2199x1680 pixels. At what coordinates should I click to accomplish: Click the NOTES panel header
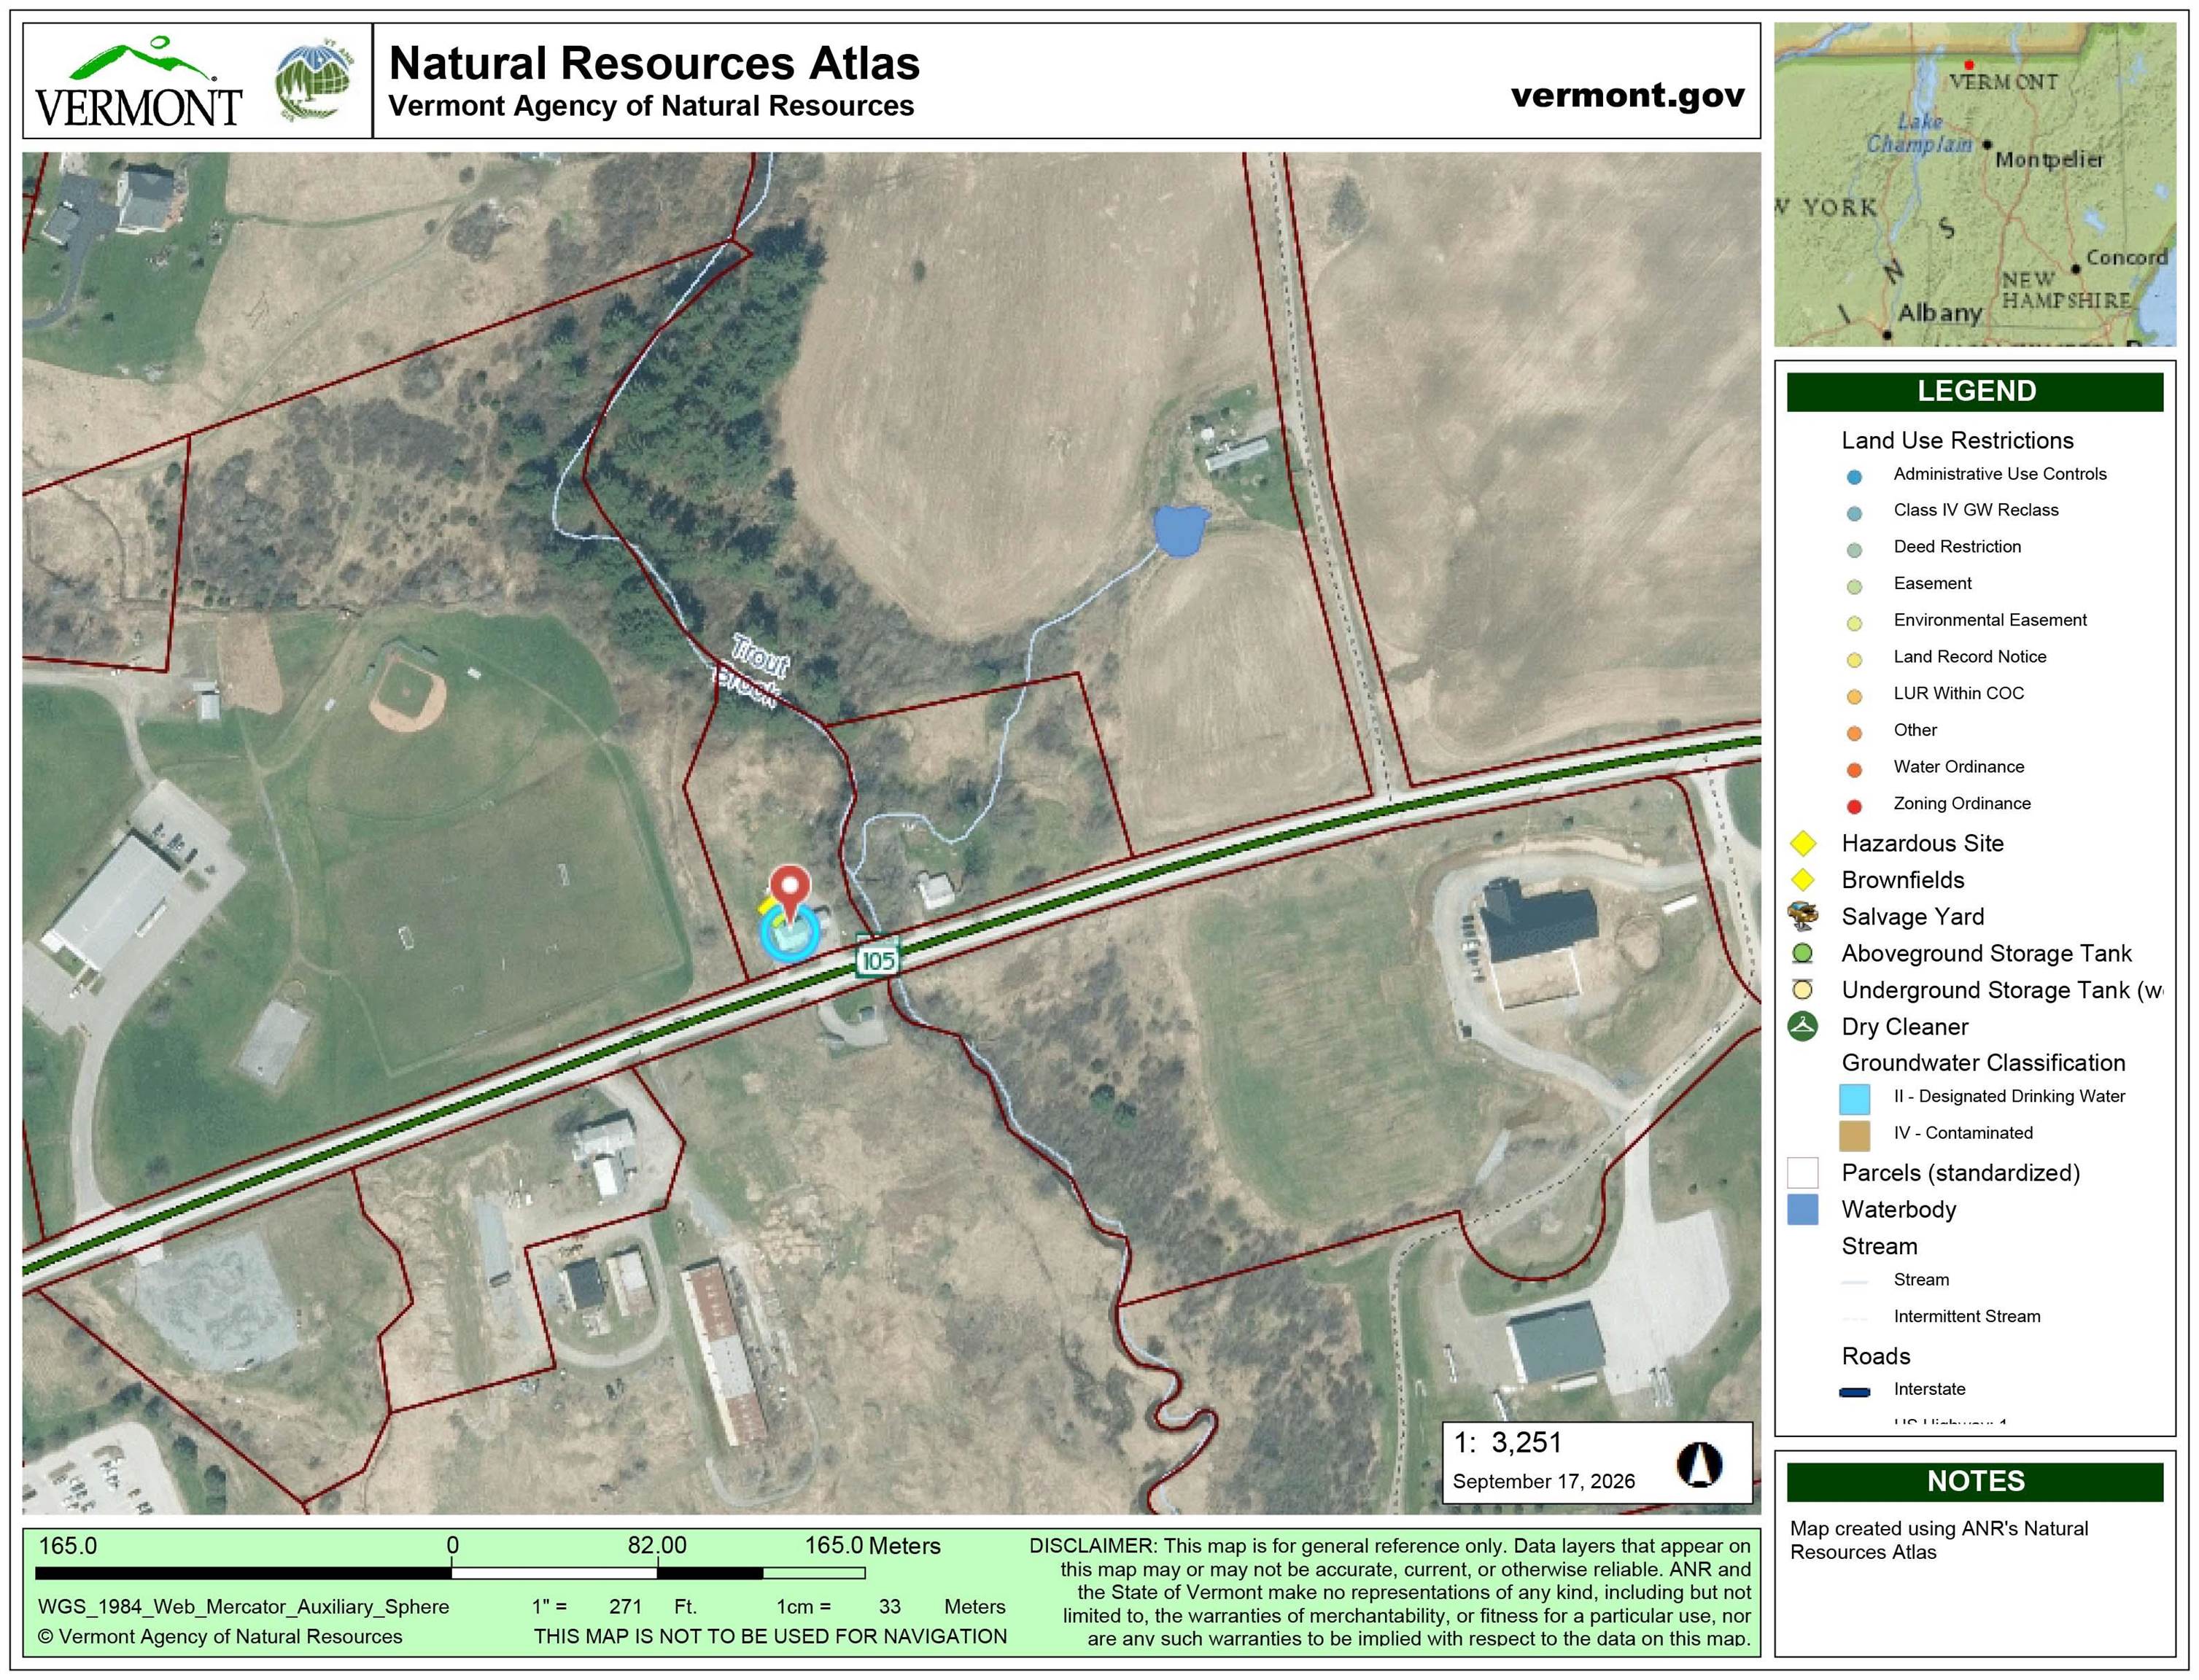pos(1975,1481)
